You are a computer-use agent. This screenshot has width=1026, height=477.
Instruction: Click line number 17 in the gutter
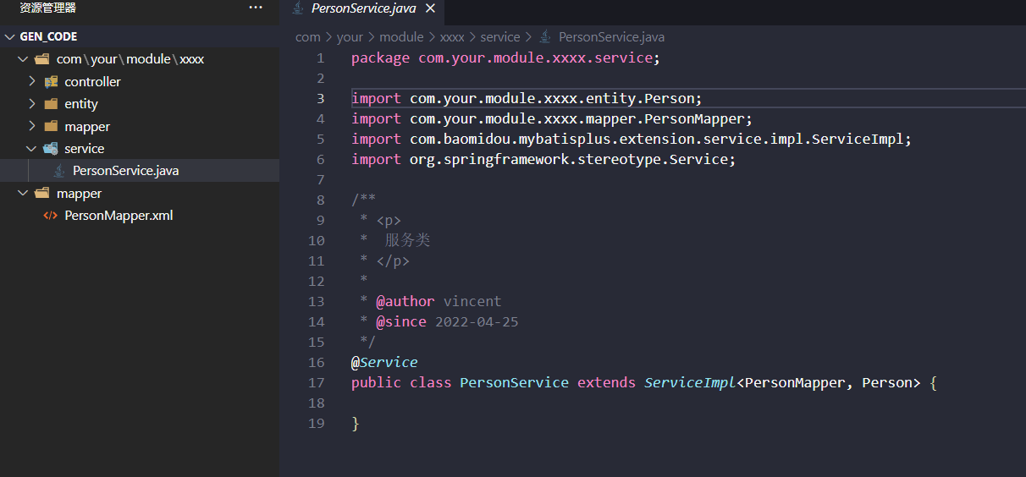pyautogui.click(x=316, y=383)
